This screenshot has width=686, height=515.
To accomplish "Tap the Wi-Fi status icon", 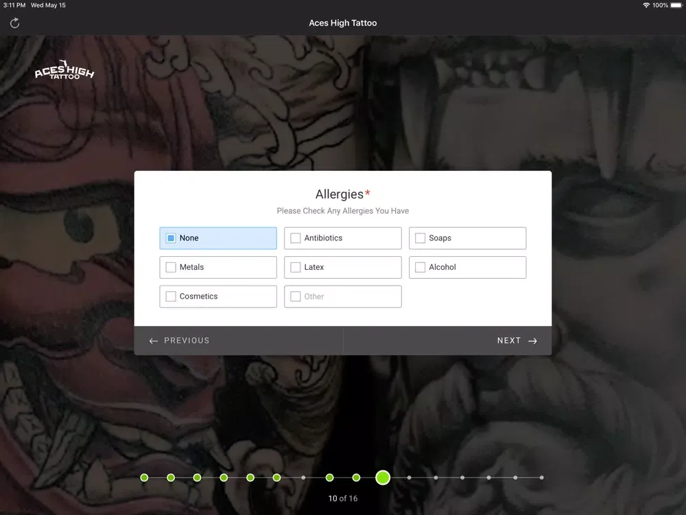I will 646,5.
